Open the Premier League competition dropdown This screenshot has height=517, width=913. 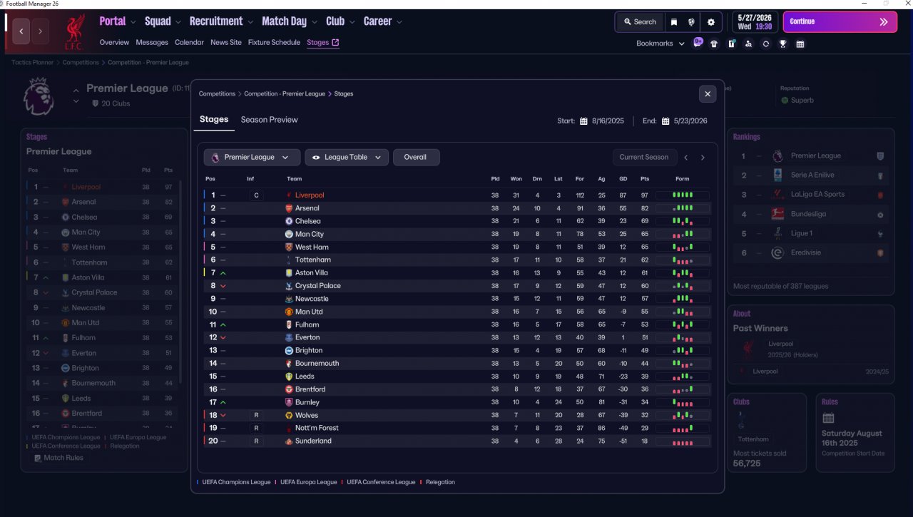(252, 158)
